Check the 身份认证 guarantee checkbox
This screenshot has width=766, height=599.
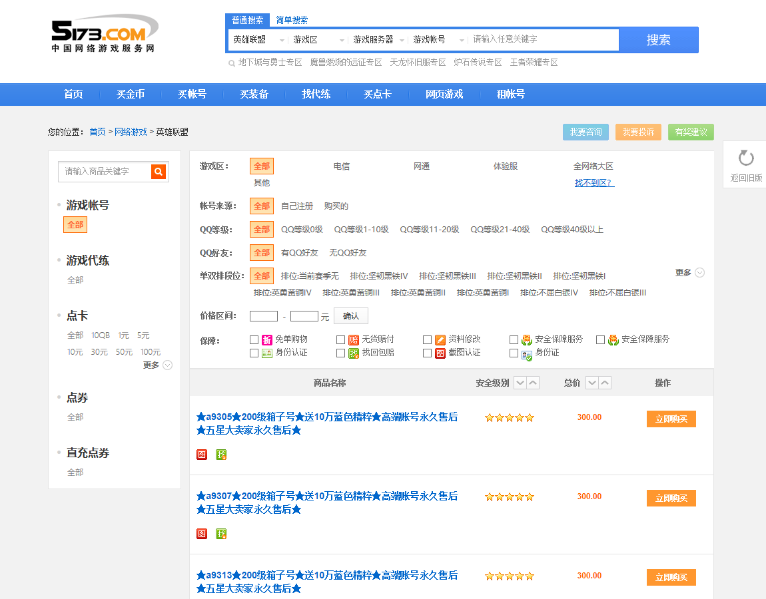tap(254, 353)
